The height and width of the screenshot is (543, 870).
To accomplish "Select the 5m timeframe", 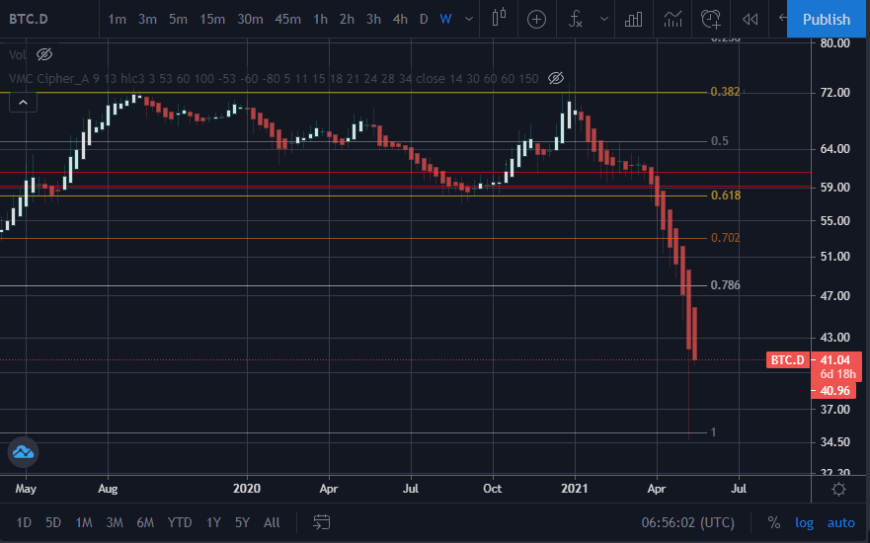I will [x=178, y=20].
